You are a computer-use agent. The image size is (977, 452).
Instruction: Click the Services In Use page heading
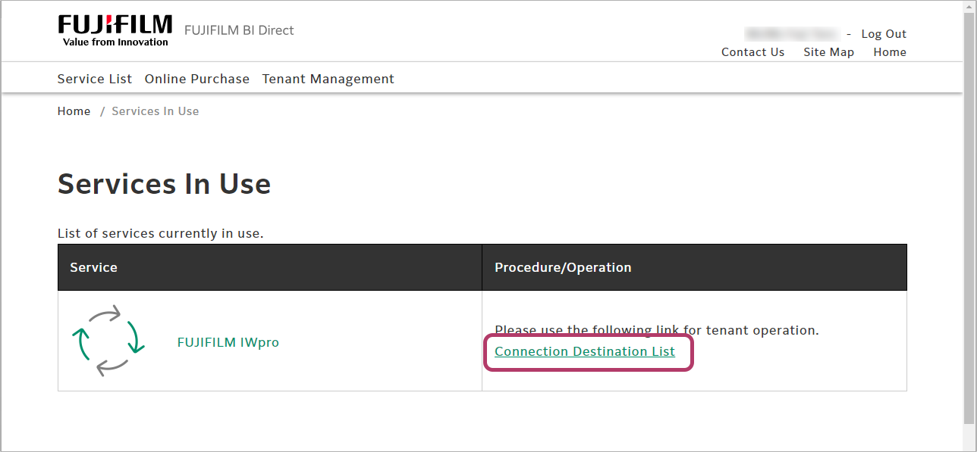[164, 184]
